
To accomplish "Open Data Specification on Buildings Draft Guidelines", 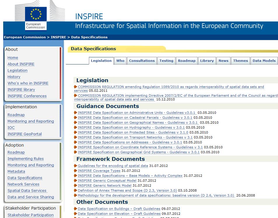I will click(119, 209).
